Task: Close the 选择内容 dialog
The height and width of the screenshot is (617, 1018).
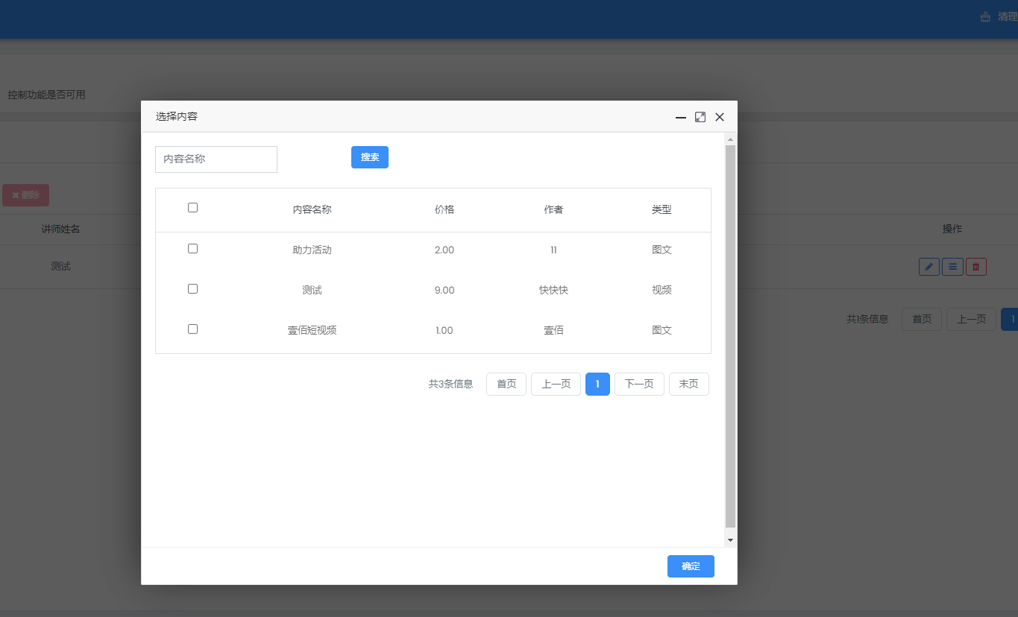Action: click(720, 117)
